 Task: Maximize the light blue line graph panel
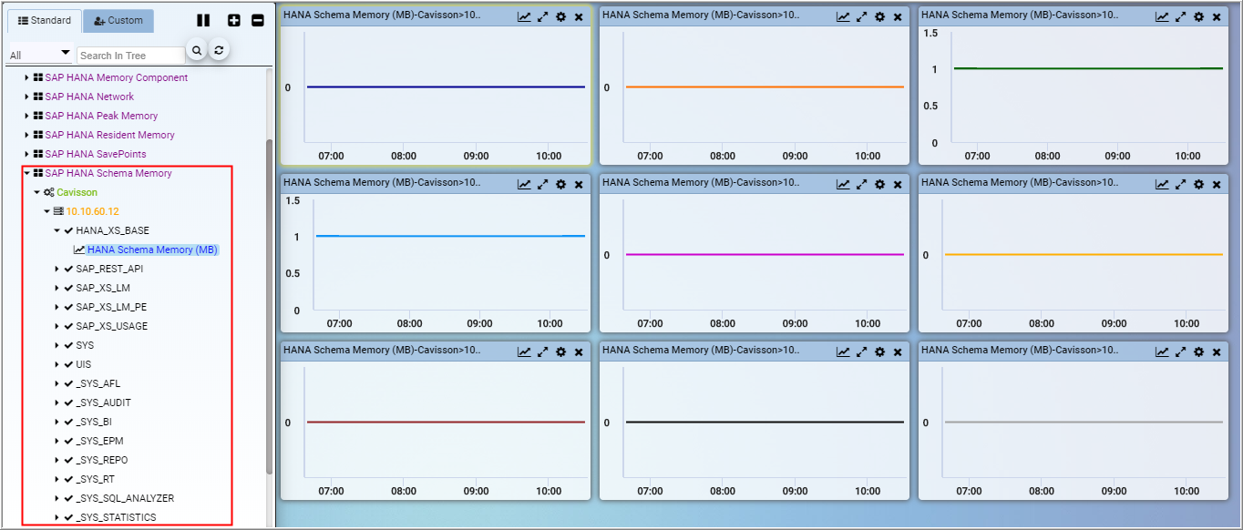pos(543,185)
